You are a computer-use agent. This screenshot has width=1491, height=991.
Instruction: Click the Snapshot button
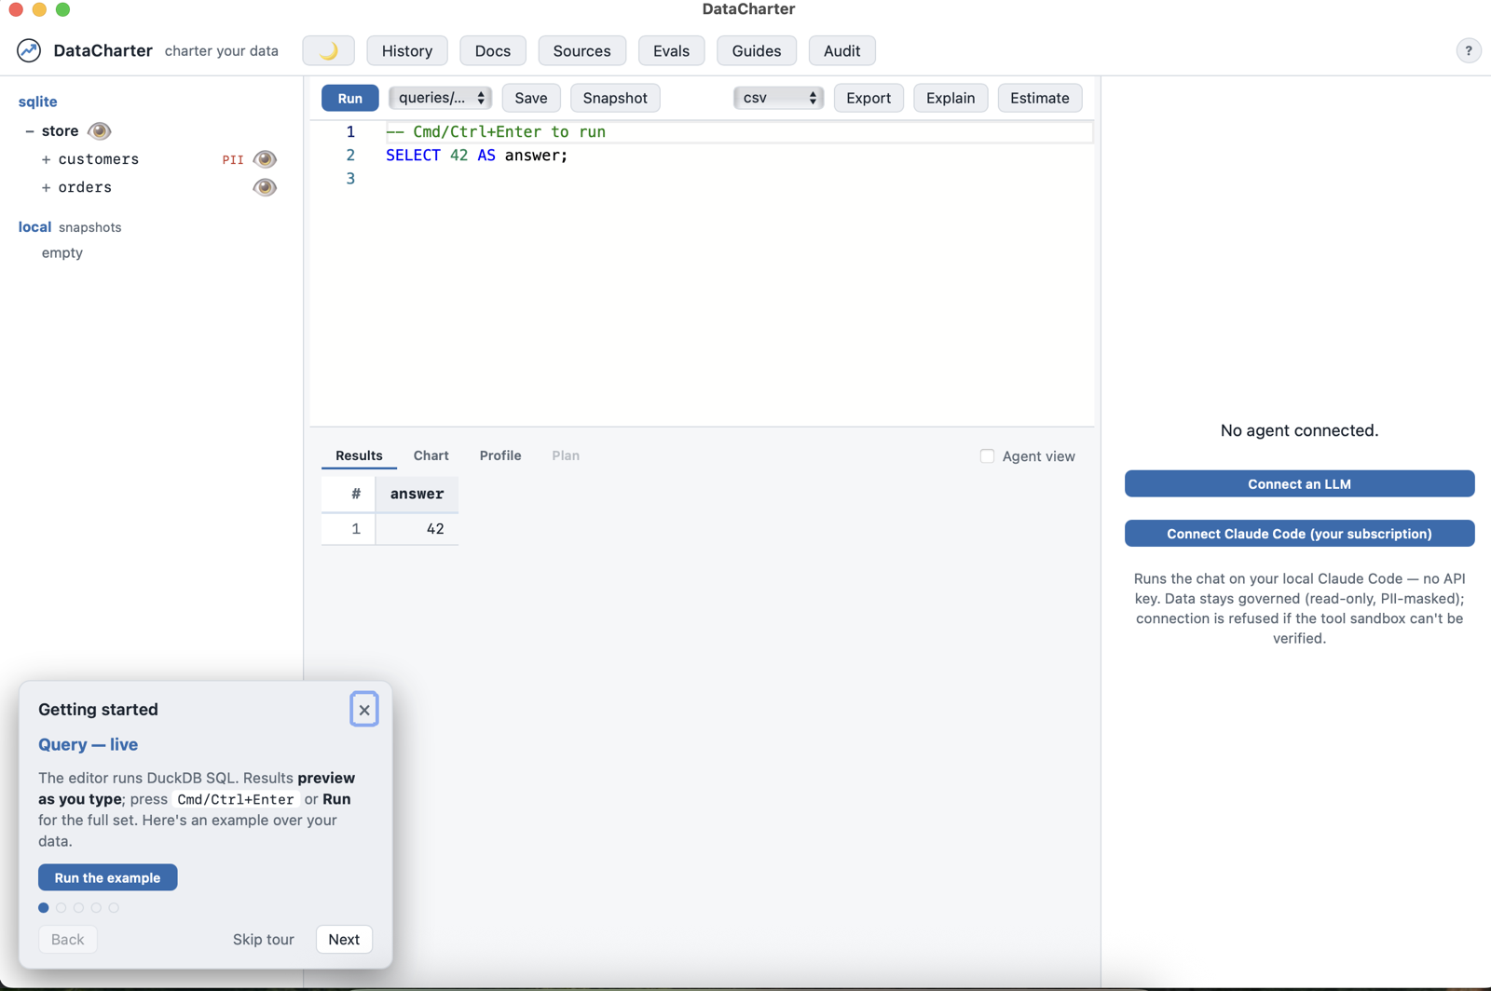pos(615,98)
